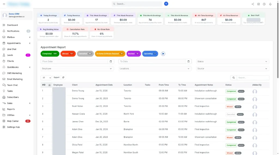Click the Today Bookings stat card

pos(48,19)
